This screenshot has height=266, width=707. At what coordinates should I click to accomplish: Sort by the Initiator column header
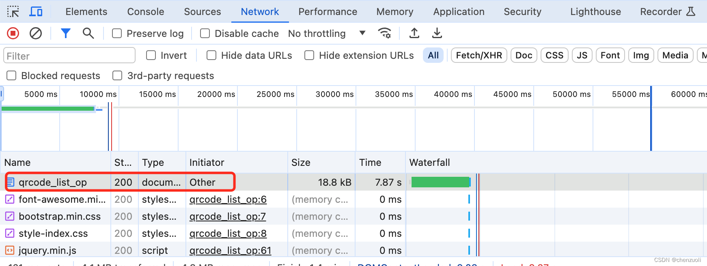coord(237,163)
